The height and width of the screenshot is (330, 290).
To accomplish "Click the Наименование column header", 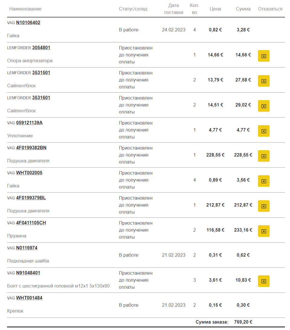I will coord(25,9).
